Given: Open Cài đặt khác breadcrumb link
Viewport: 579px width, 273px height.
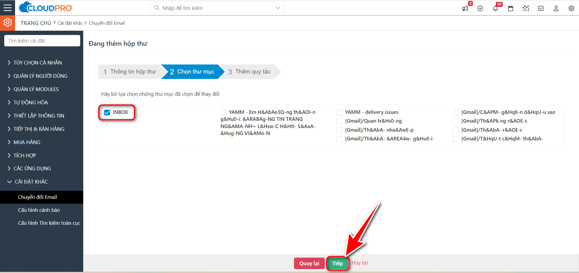Looking at the screenshot, I should pyautogui.click(x=70, y=23).
